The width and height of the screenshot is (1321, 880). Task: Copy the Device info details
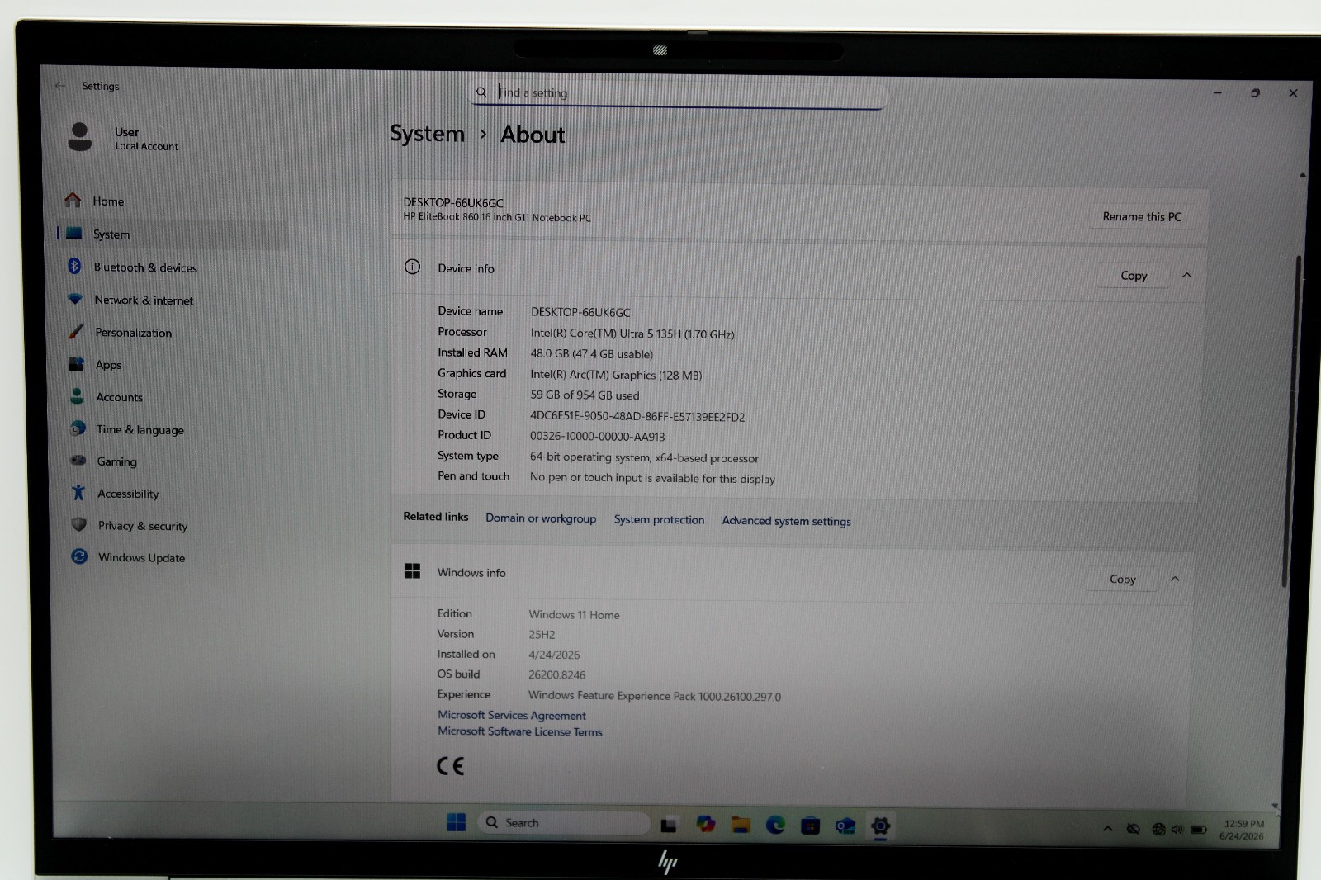click(1134, 276)
